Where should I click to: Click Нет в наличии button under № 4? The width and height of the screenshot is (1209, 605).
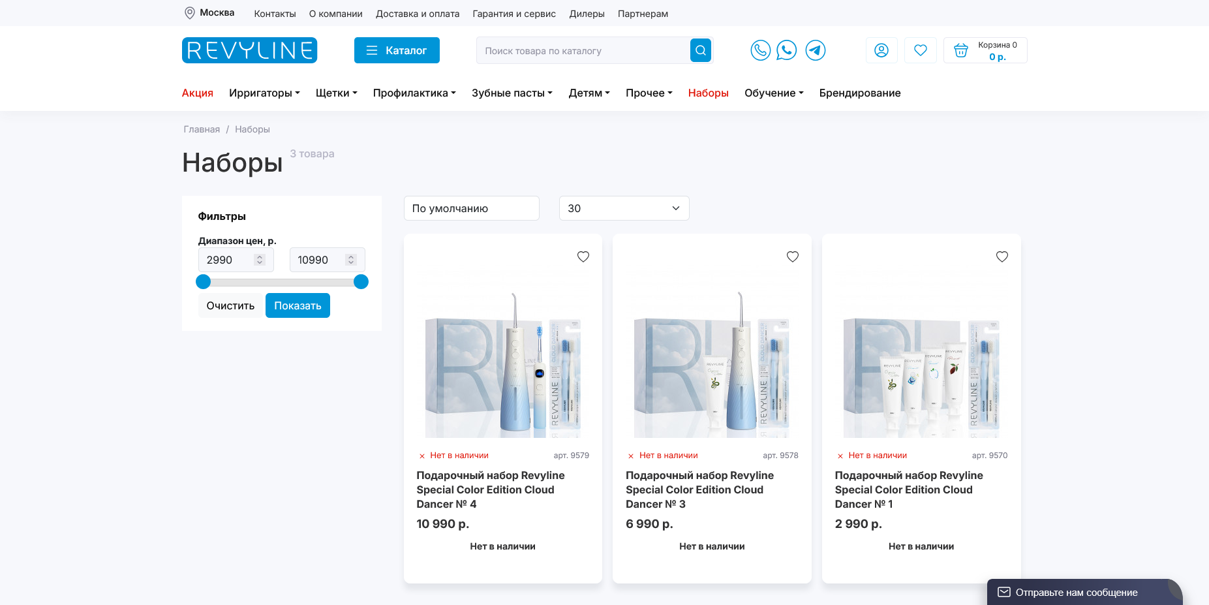click(x=503, y=546)
